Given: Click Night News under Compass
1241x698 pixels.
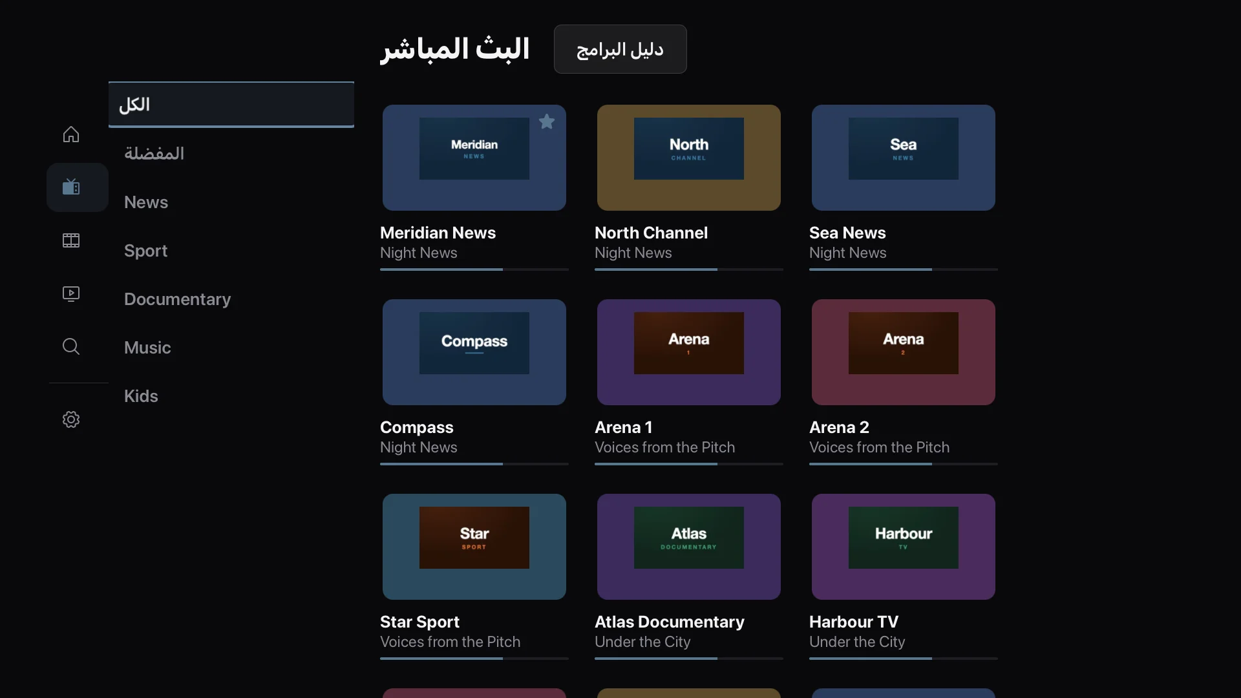Looking at the screenshot, I should click(418, 447).
